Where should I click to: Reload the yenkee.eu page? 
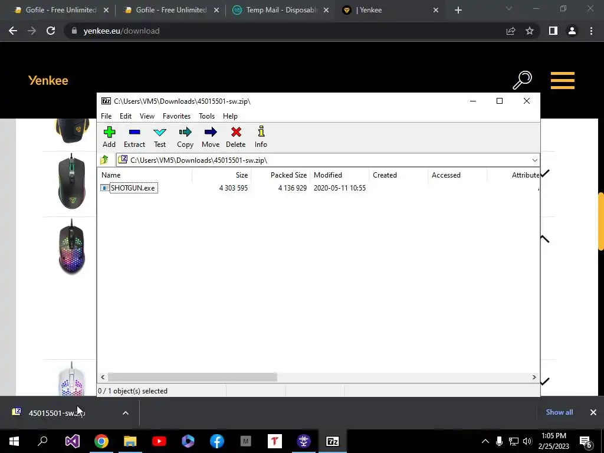[x=51, y=31]
